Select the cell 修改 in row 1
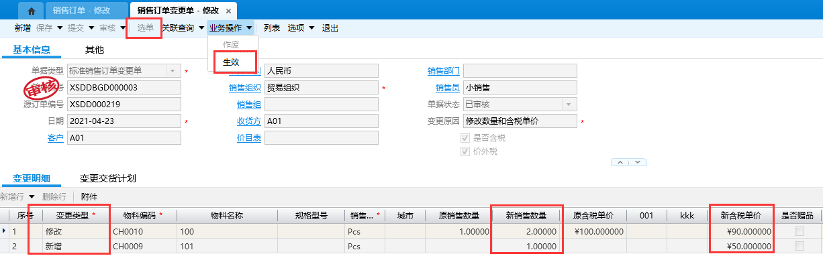823x256 pixels. point(77,231)
